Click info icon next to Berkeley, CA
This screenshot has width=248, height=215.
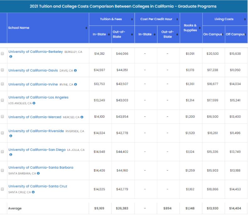pos(11,57)
